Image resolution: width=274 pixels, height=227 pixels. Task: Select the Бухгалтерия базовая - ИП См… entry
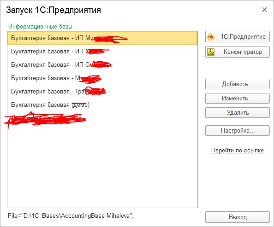click(102, 65)
